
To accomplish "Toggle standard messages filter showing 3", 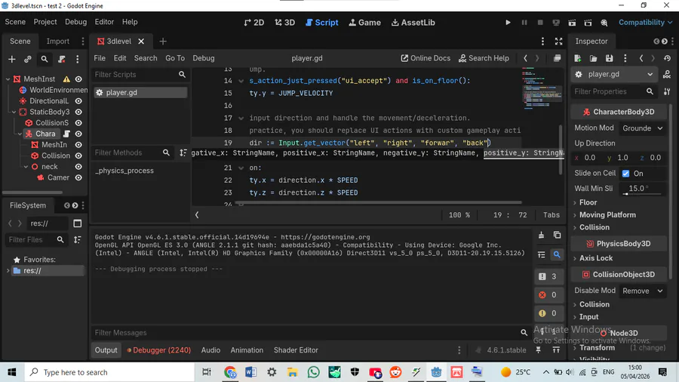I will click(x=548, y=276).
